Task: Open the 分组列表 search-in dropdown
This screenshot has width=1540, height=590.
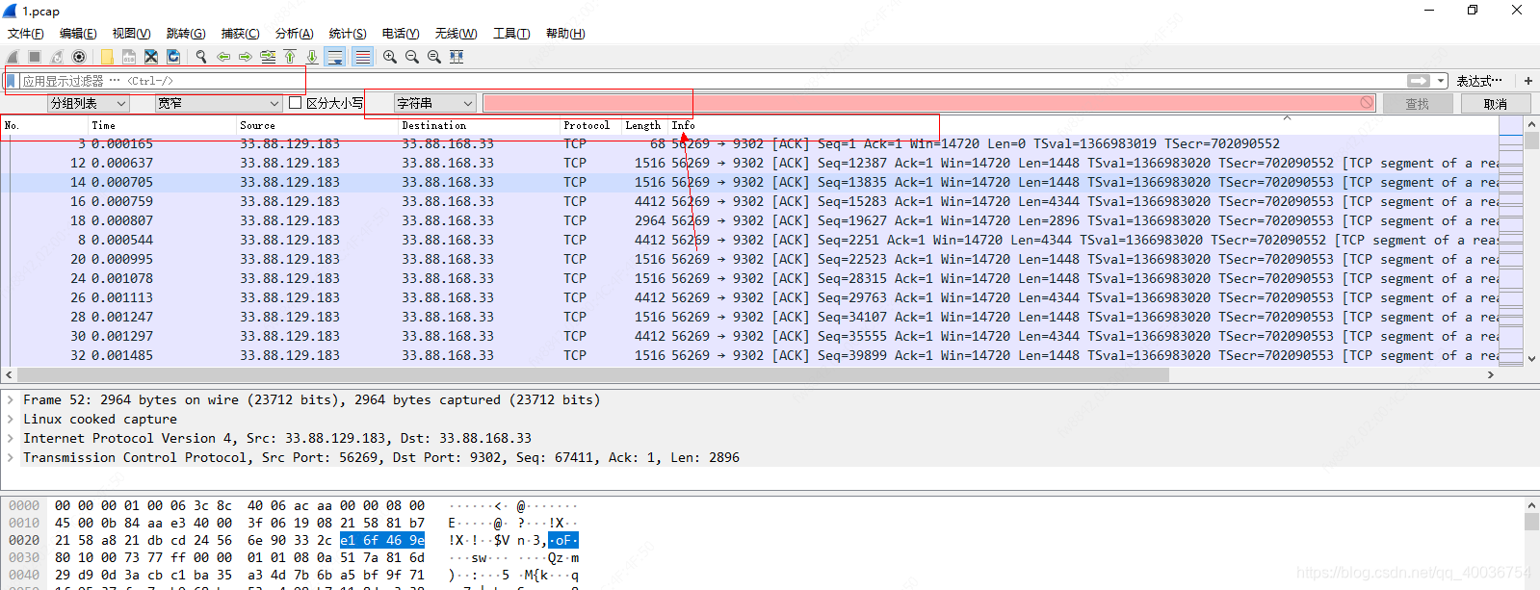Action: [89, 103]
